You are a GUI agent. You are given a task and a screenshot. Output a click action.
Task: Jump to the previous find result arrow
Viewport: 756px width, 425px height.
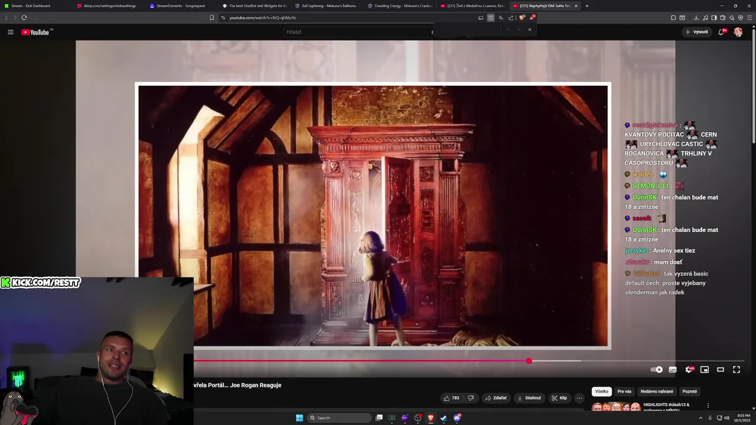(x=508, y=30)
